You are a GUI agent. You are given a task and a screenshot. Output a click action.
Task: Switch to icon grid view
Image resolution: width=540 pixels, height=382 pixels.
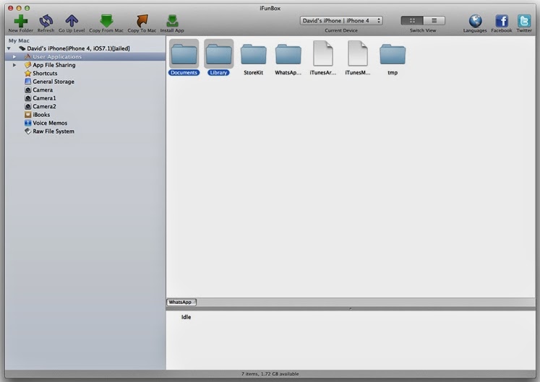(x=412, y=21)
